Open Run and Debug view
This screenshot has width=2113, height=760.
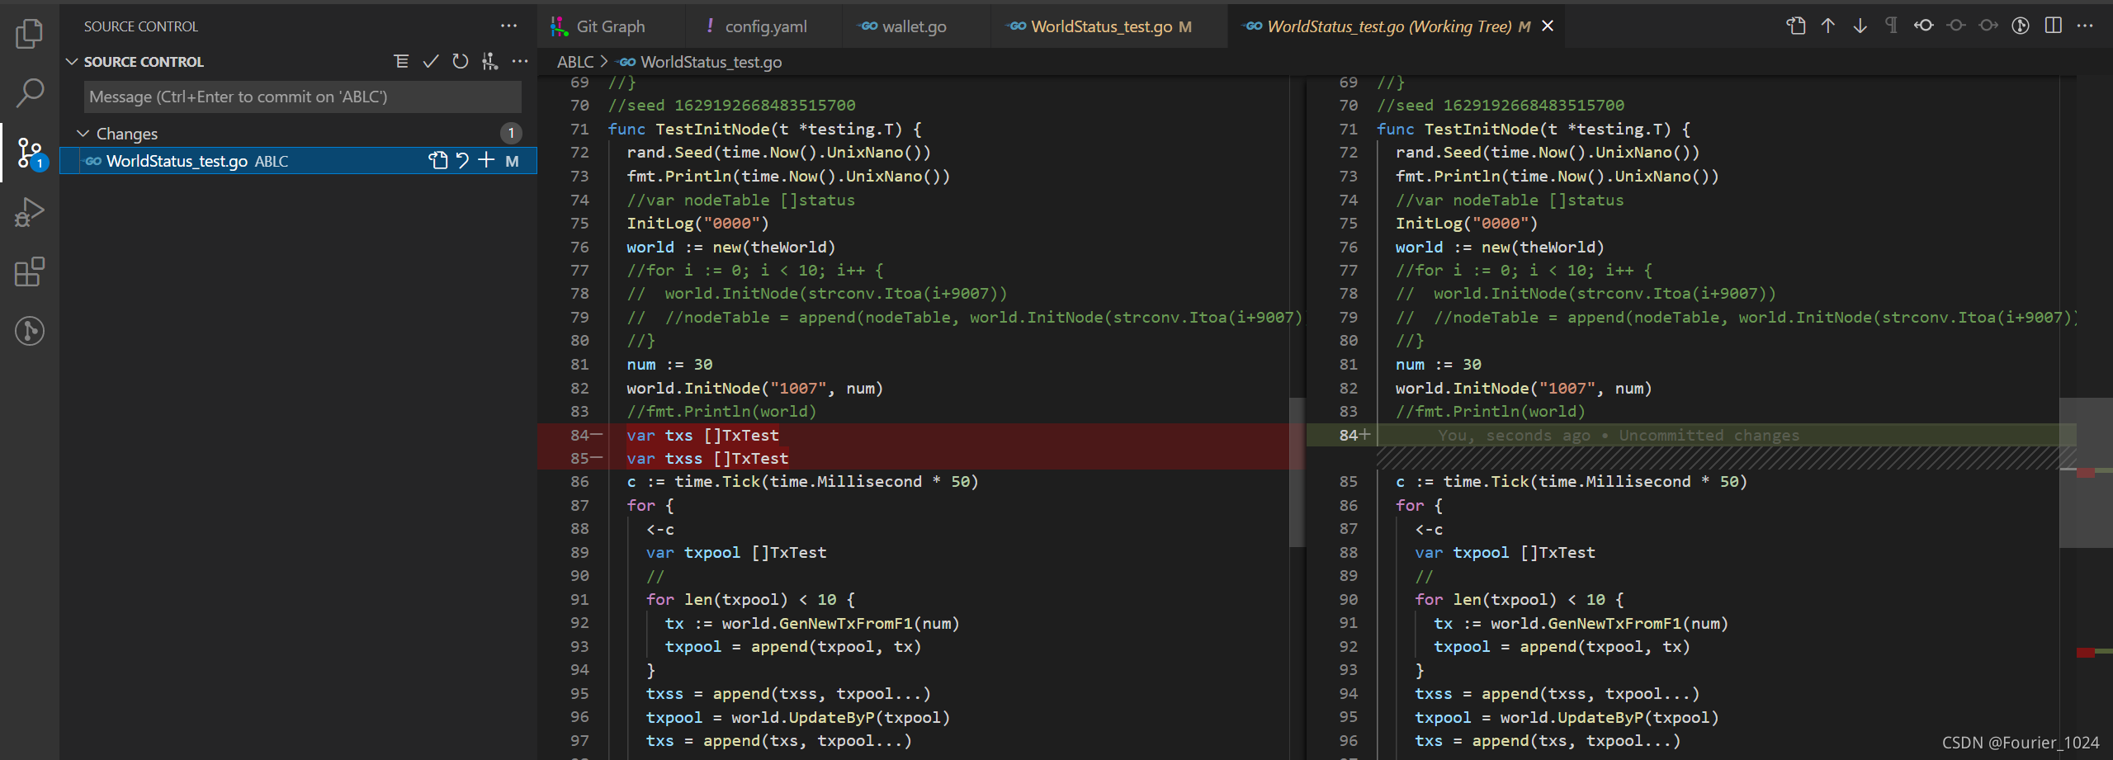coord(30,212)
